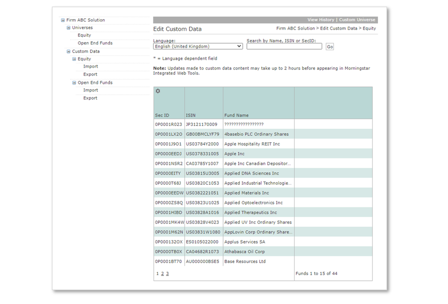448x304 pixels.
Task: Open the Language dropdown
Action: pos(198,46)
